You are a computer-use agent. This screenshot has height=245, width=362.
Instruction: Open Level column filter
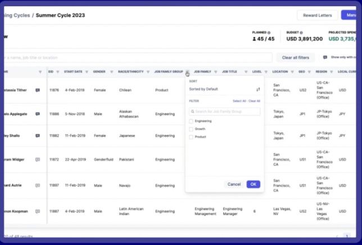point(266,72)
